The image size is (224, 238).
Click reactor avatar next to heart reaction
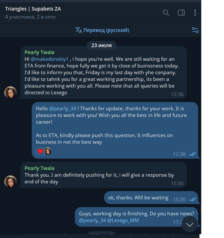48,151
